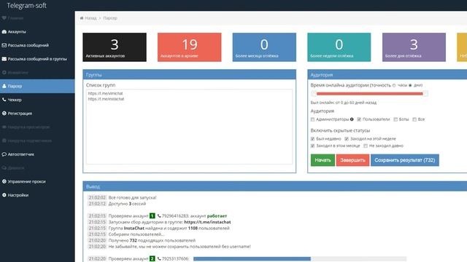Toggle the Заходил в этом месяце checkbox
Screen dimensions: 467x262
312,146
